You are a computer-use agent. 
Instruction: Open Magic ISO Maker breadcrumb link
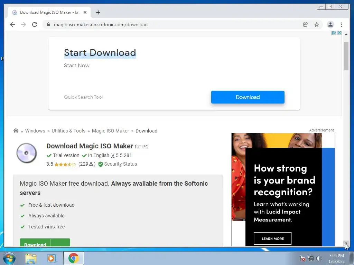pyautogui.click(x=110, y=131)
